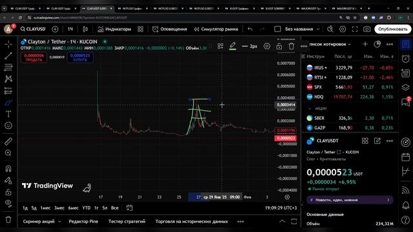Set range to 1мес
413x232 pixels.
(x=45, y=208)
